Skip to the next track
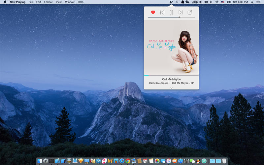This screenshot has width=264, height=165. click(181, 13)
